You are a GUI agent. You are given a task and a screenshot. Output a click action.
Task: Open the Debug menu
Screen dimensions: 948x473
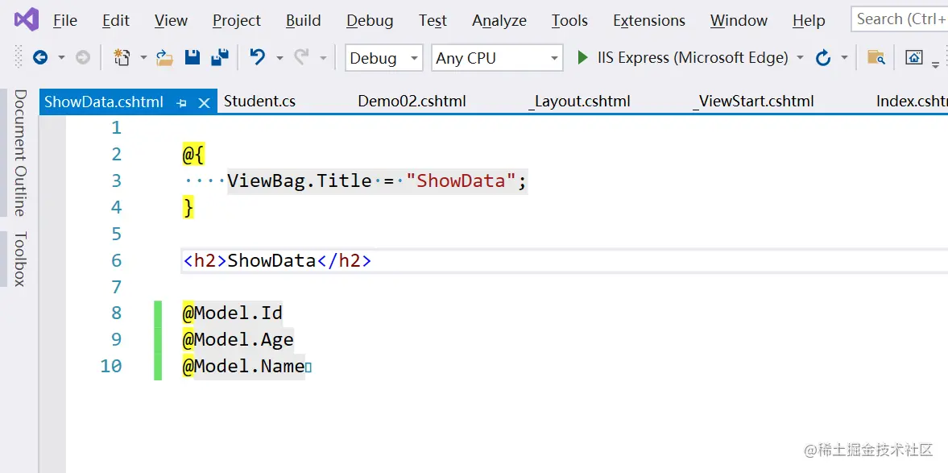point(370,21)
